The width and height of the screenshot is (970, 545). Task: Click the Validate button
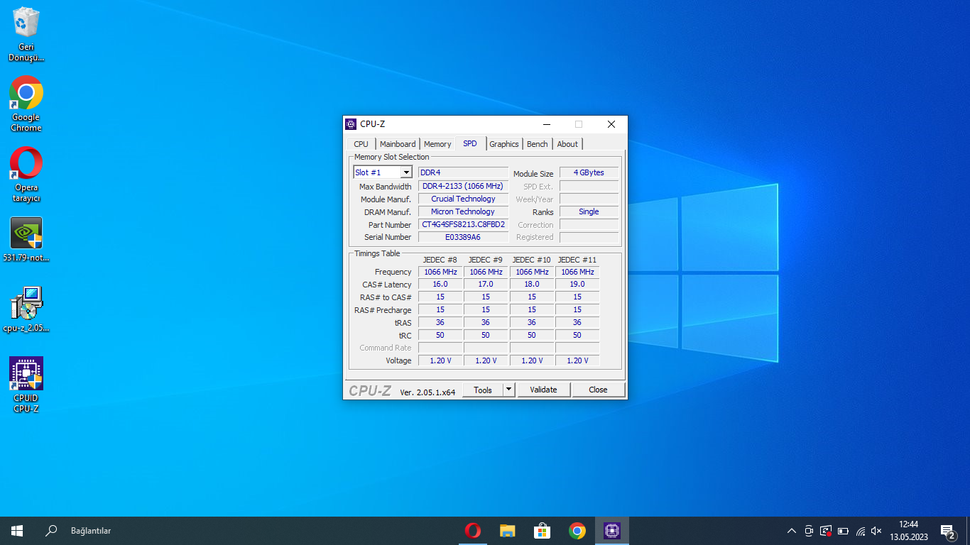click(x=543, y=390)
